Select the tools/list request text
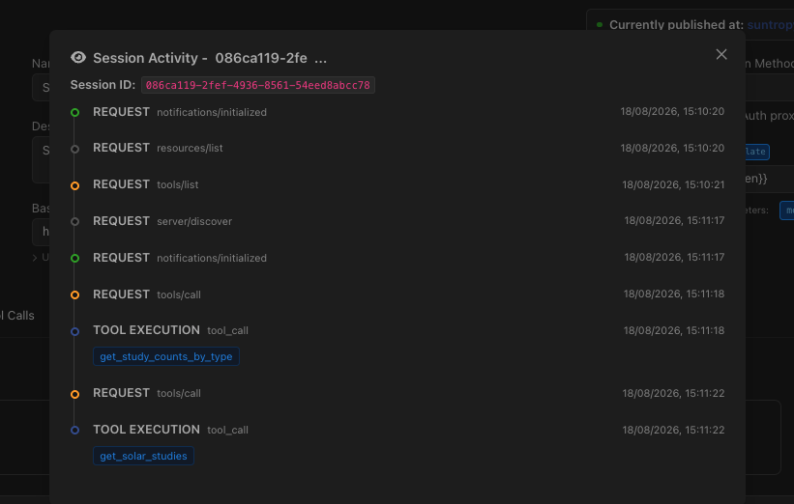This screenshot has height=504, width=794. [x=177, y=185]
